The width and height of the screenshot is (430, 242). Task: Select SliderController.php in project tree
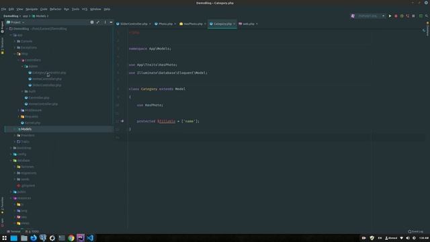[47, 85]
